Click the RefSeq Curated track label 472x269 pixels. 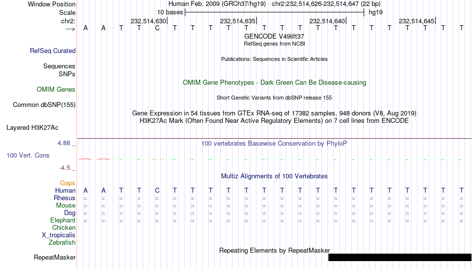(53, 51)
